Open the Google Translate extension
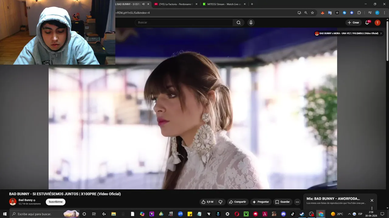This screenshot has height=218, width=389. (330, 13)
